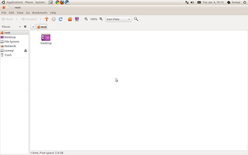This screenshot has width=248, height=155.
Task: Open the Go menu
Action: pos(28,13)
